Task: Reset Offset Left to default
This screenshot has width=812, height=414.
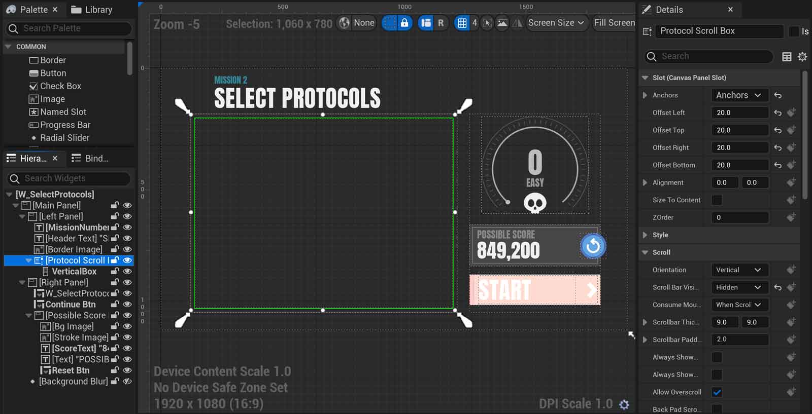Action: [x=777, y=112]
